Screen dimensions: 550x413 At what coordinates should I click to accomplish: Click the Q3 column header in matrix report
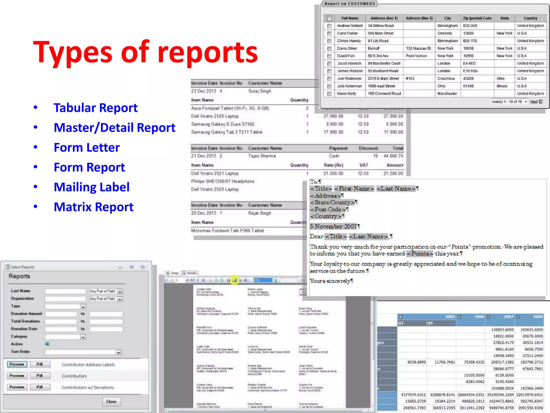coord(412,323)
